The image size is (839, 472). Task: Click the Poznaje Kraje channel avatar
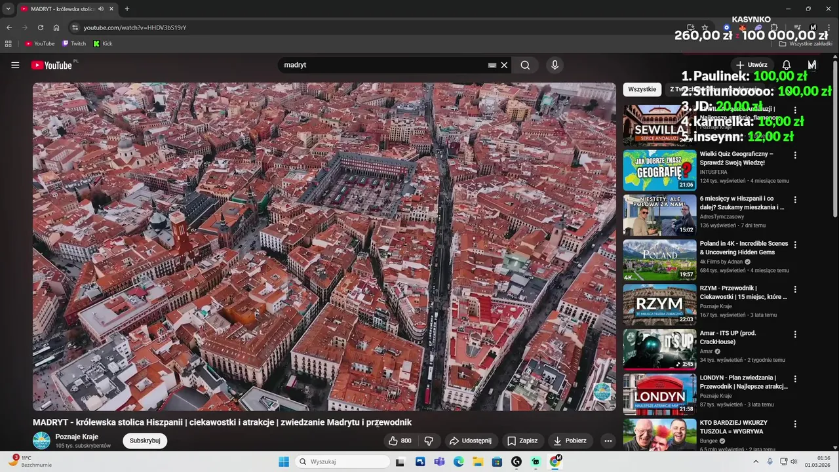click(41, 441)
